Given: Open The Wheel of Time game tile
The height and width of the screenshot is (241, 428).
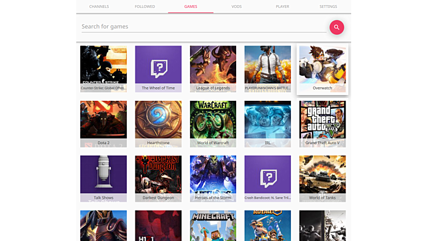Looking at the screenshot, I should click(x=158, y=68).
